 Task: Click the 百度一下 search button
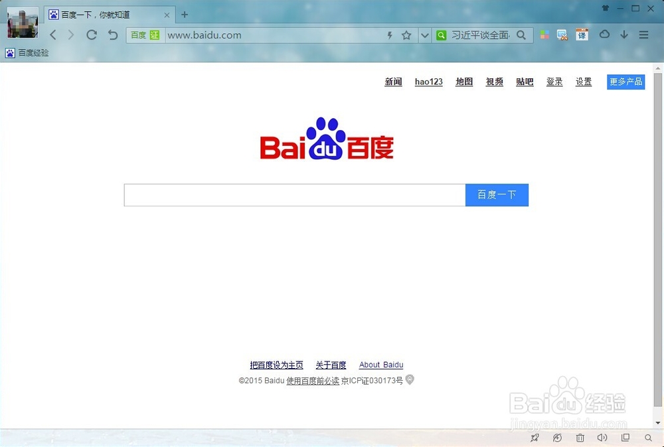(x=497, y=195)
